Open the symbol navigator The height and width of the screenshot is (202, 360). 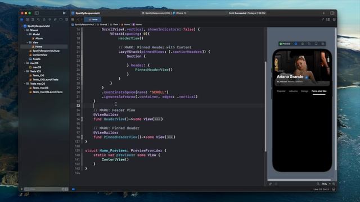(x=33, y=20)
